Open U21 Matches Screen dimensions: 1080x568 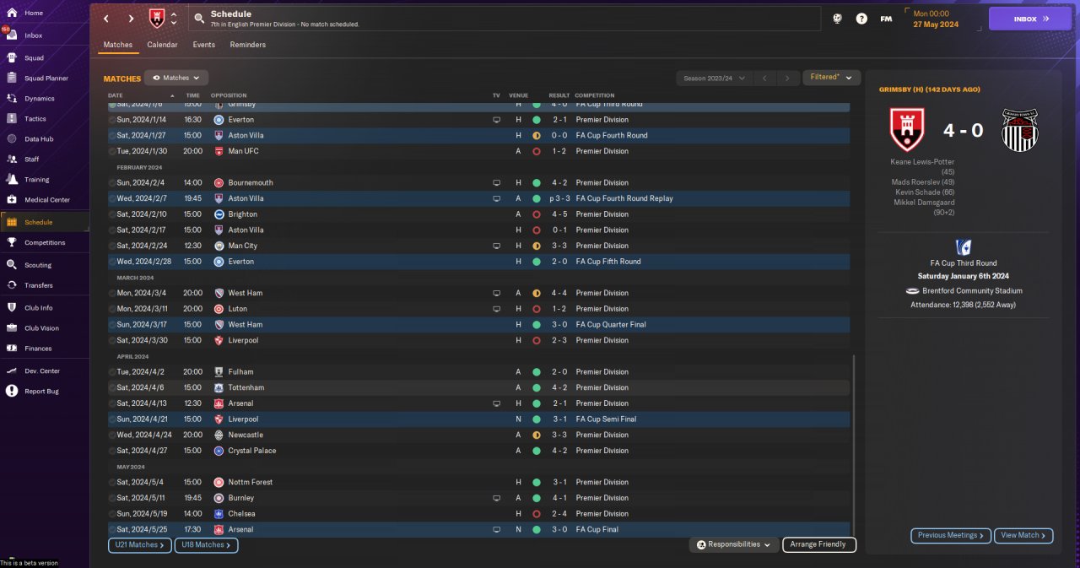coord(140,545)
